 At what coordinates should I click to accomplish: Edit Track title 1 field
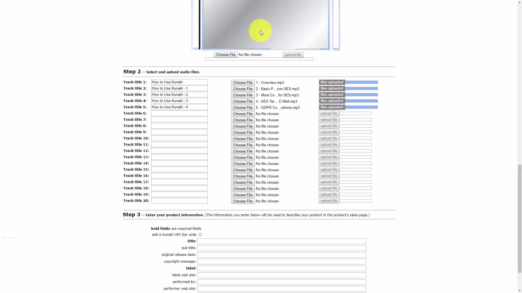coord(179,82)
